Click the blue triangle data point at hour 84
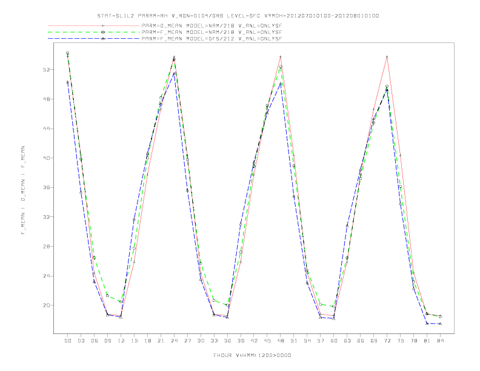 440,324
